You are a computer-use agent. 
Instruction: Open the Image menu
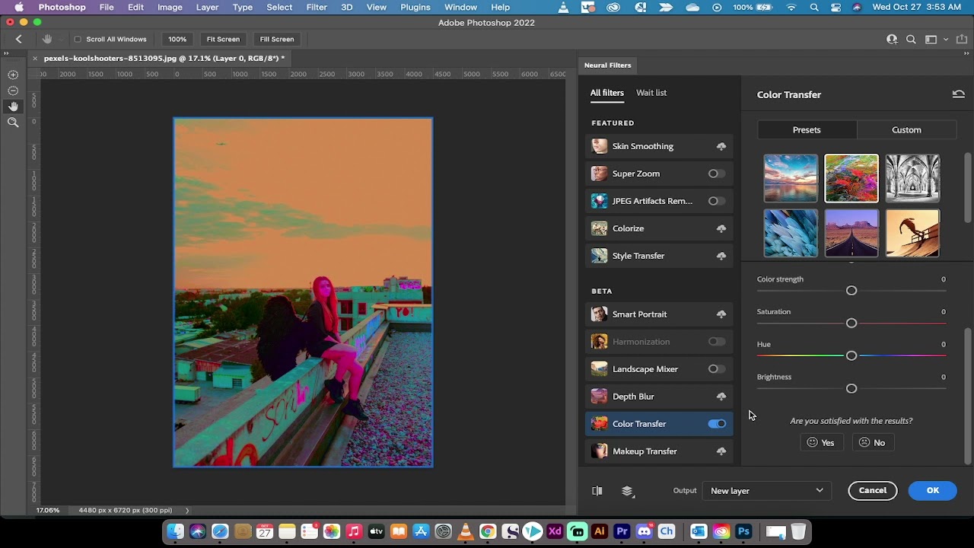170,7
